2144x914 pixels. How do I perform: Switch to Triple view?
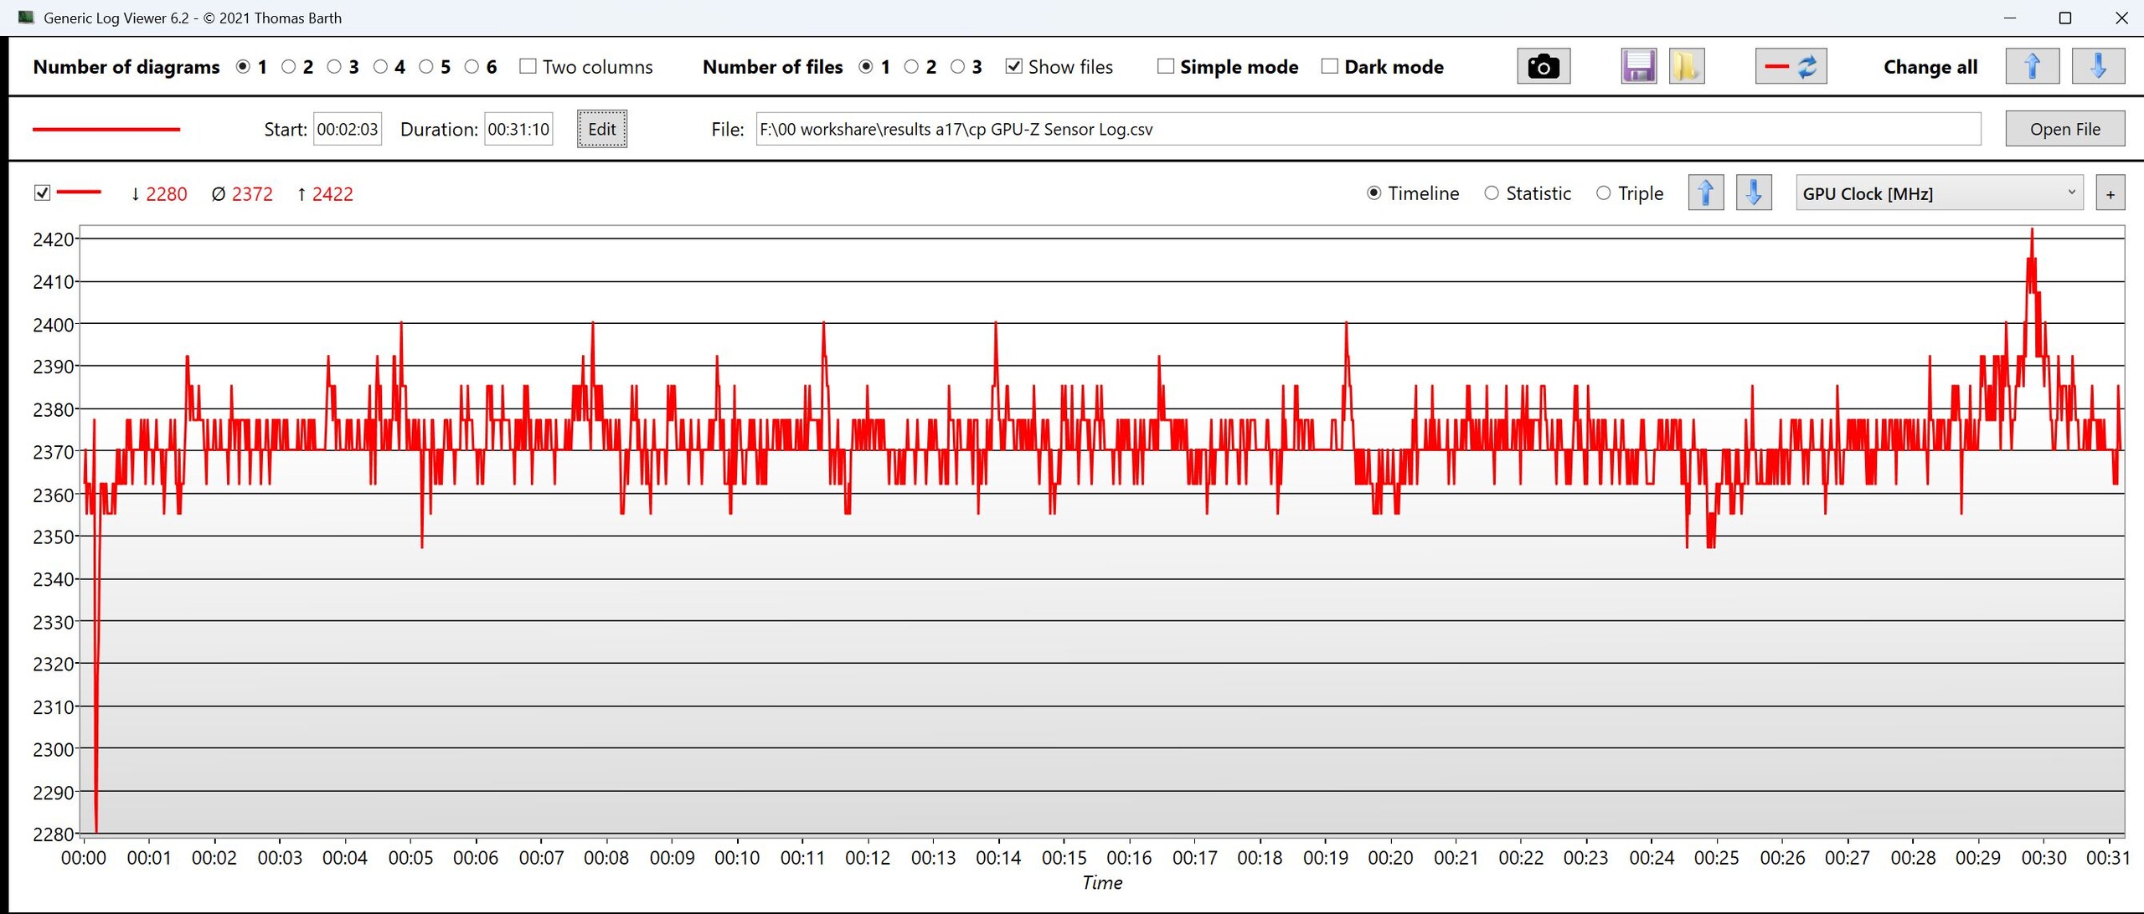(x=1603, y=193)
